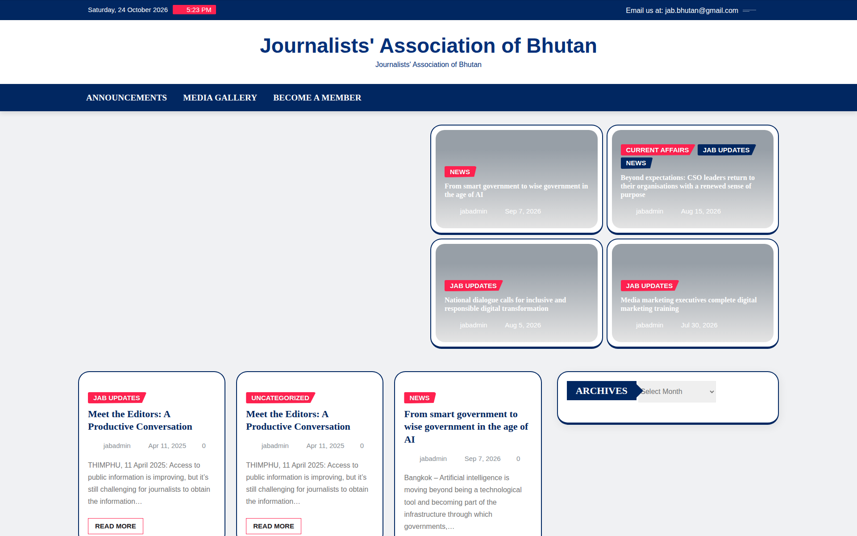Select the Current Affairs category tag
This screenshot has height=536, width=857.
pos(657,150)
